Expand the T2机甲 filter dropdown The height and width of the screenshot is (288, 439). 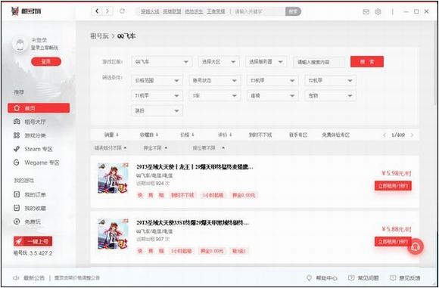tap(331, 81)
